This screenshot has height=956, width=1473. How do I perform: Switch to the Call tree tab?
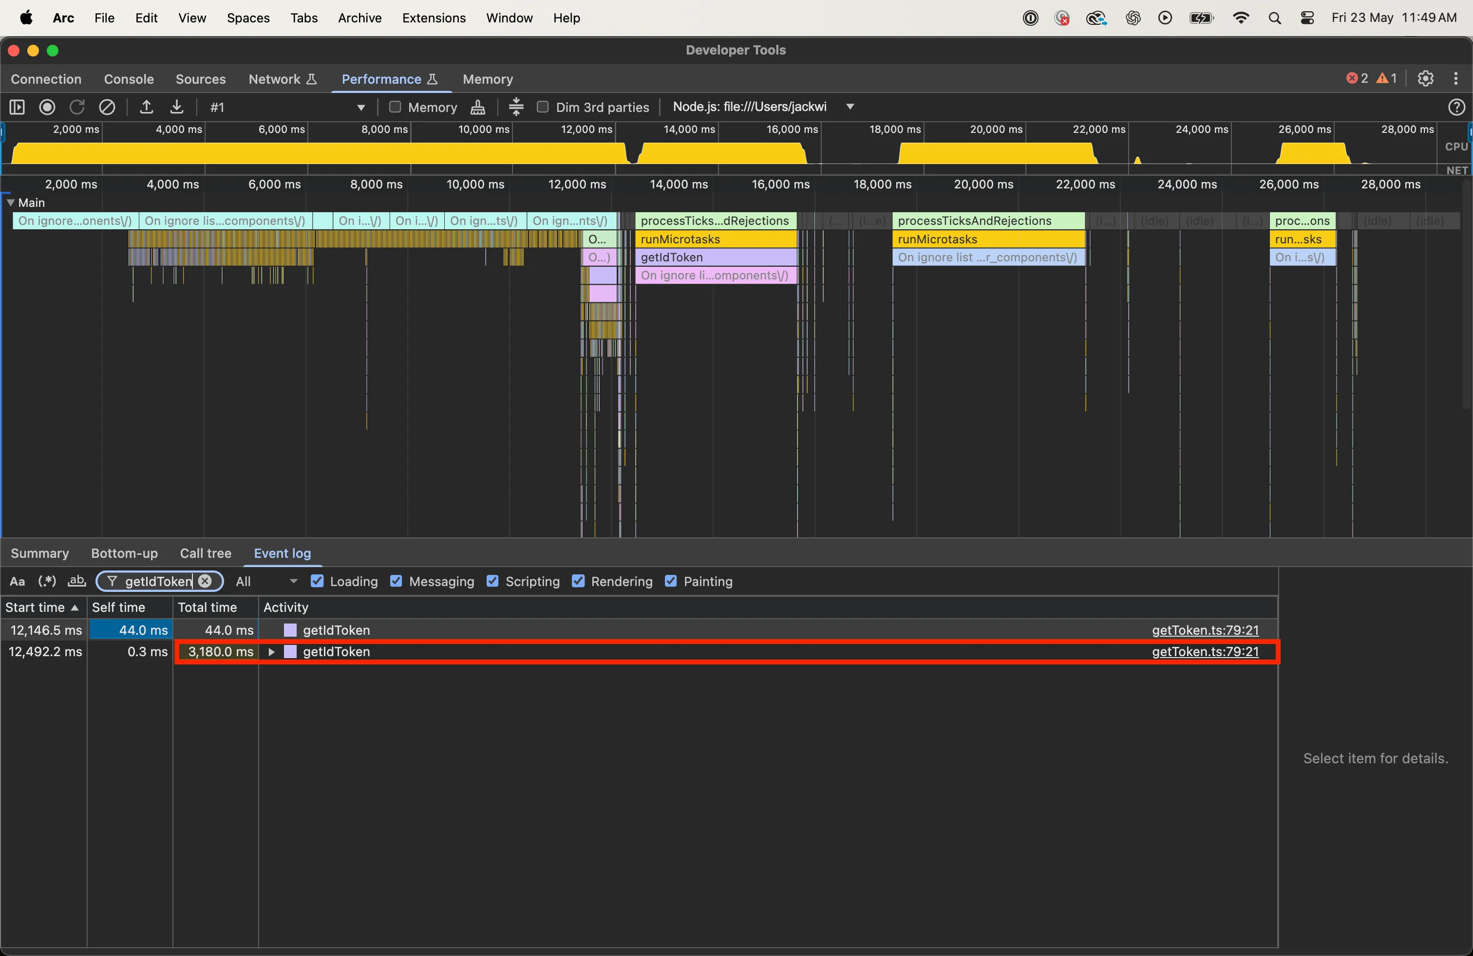[x=206, y=553]
